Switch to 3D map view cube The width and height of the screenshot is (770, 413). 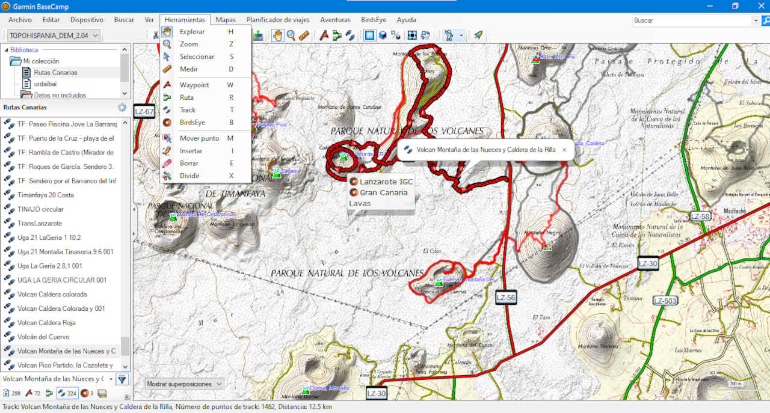point(383,35)
